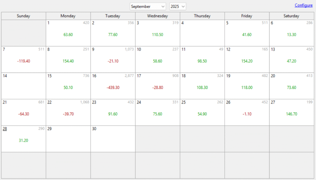Image resolution: width=316 pixels, height=180 pixels.
Task: Open the empty September 4 cell
Action: (202, 33)
